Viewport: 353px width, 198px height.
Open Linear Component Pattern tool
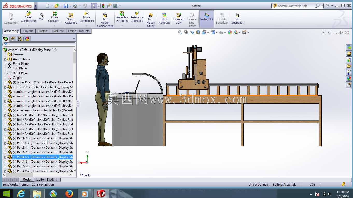(x=55, y=17)
